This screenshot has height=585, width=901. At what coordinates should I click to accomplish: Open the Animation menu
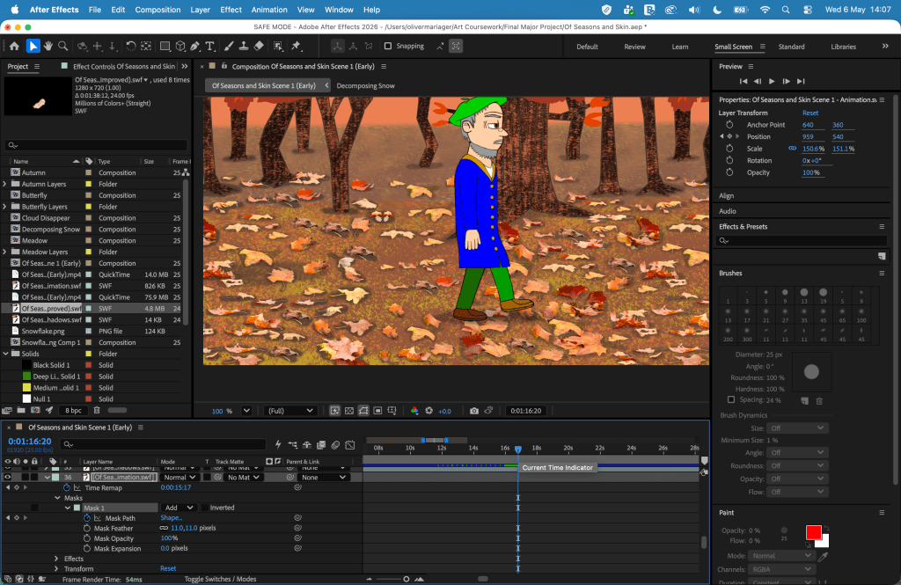269,10
